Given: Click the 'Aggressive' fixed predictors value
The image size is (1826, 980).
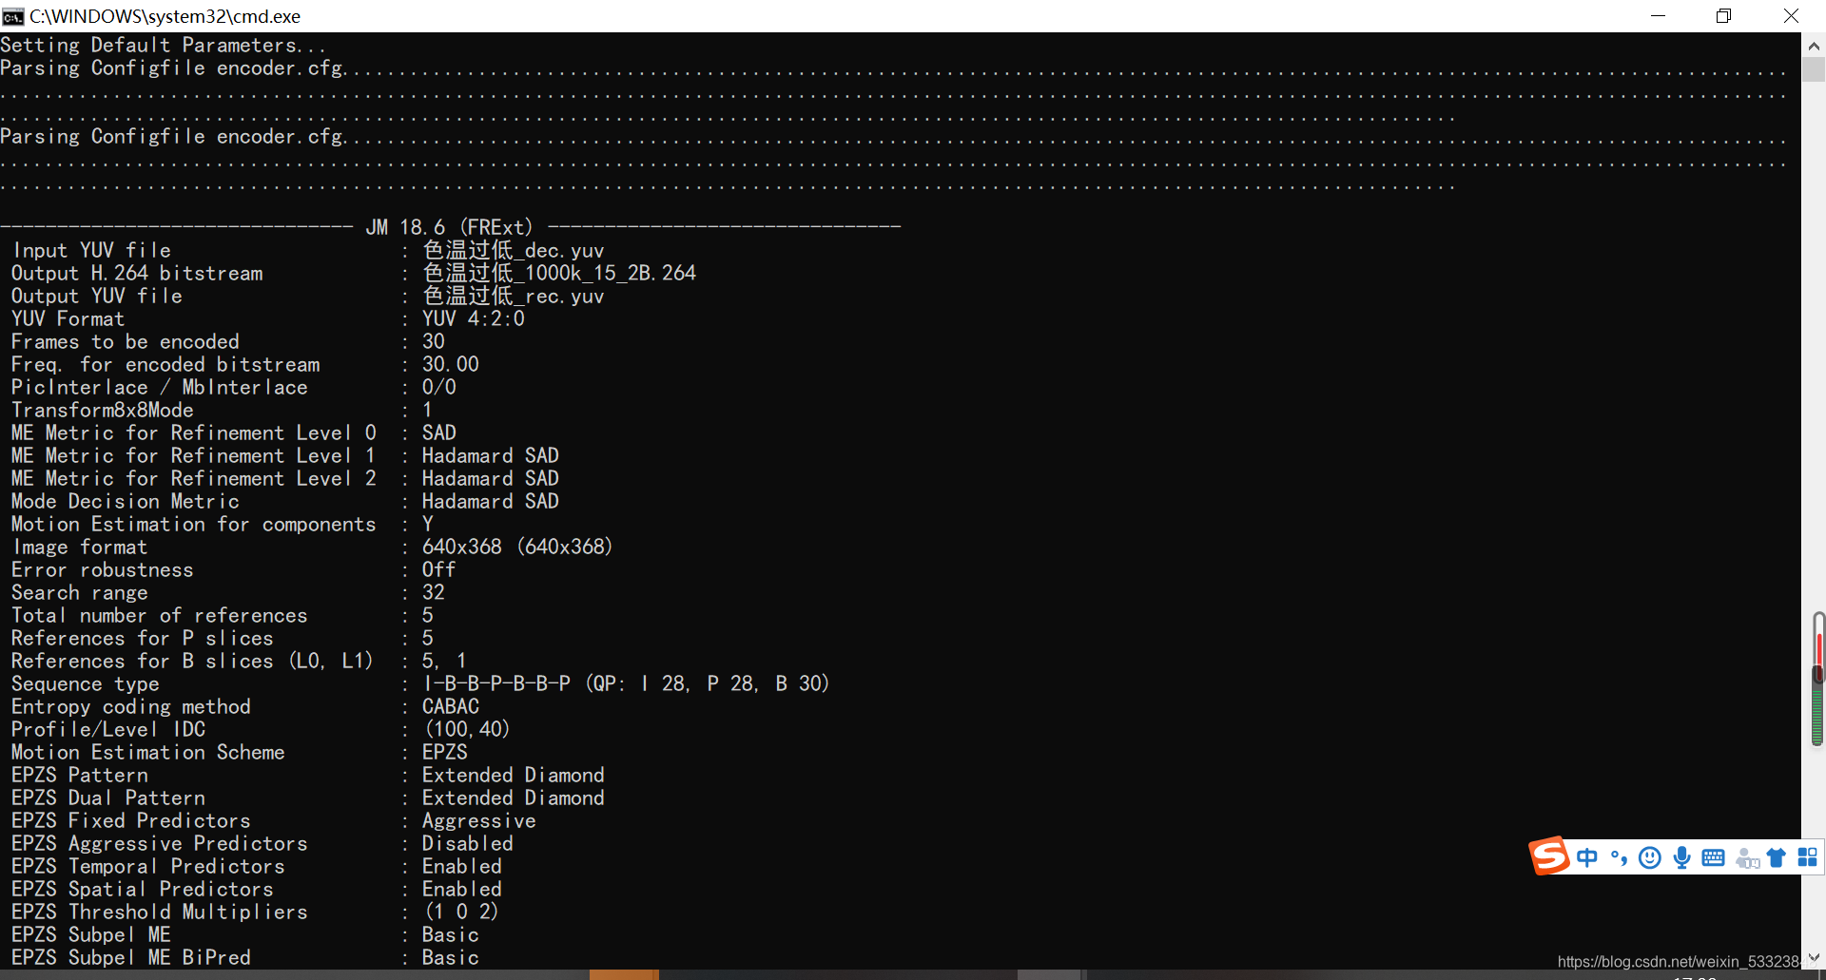Looking at the screenshot, I should (479, 821).
